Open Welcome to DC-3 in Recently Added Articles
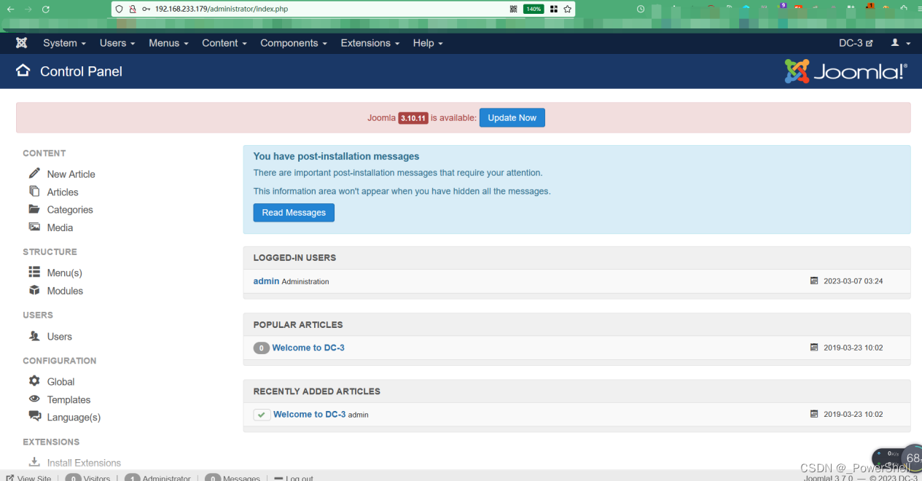Viewport: 922px width, 481px height. 309,415
